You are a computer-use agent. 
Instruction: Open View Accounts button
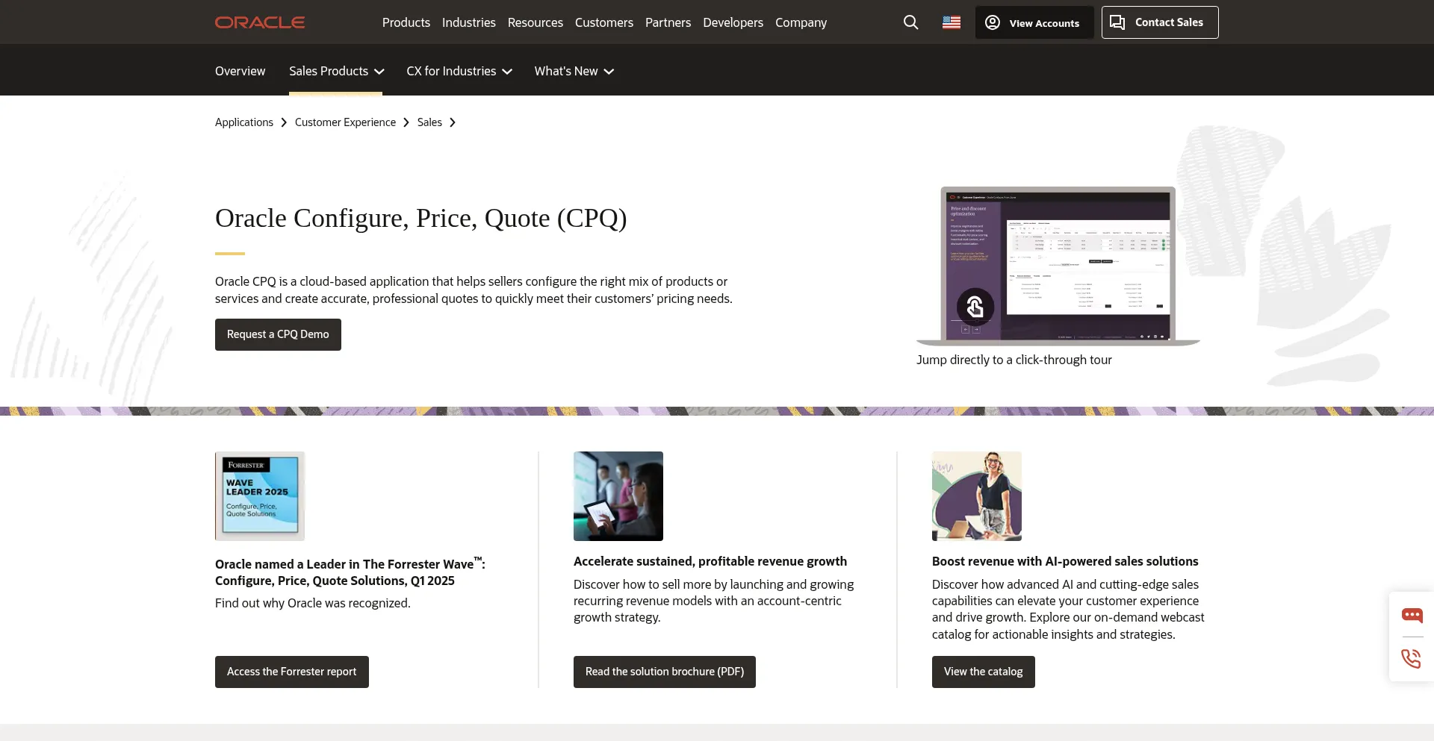pyautogui.click(x=1034, y=22)
